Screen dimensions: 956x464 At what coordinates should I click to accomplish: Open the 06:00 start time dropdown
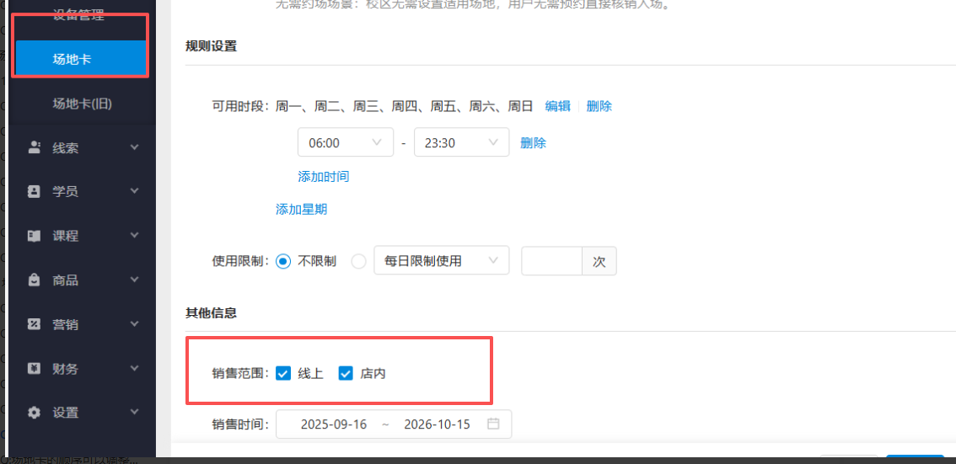click(x=345, y=142)
